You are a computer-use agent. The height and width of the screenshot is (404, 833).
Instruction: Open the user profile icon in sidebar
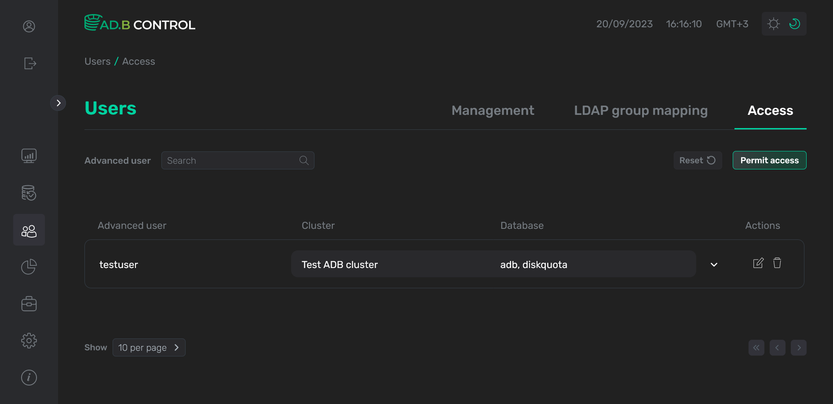click(x=29, y=26)
